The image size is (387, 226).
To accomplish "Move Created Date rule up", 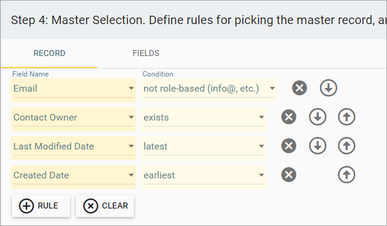I will [347, 175].
